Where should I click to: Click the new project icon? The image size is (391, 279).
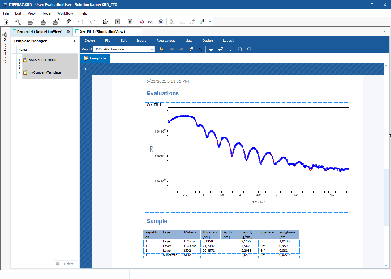6,22
